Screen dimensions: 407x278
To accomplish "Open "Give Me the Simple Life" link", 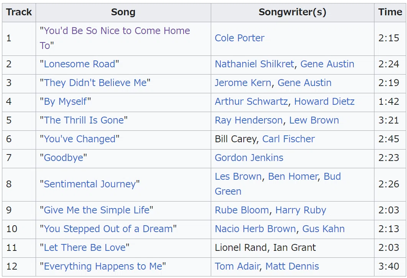I will tap(97, 210).
